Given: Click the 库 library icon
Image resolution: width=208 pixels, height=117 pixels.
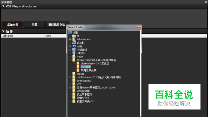Looking at the screenshot, I should pyautogui.click(x=74, y=36).
